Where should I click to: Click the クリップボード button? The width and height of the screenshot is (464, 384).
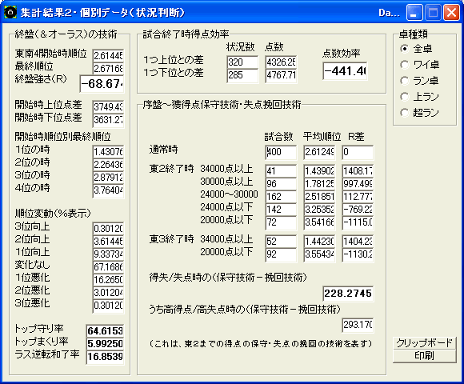click(424, 343)
